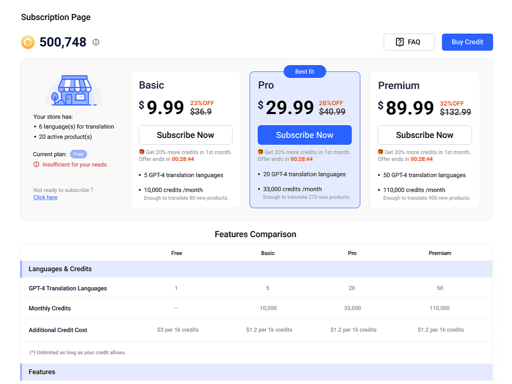Click '110,000 credits /month' in Premium card

point(414,190)
